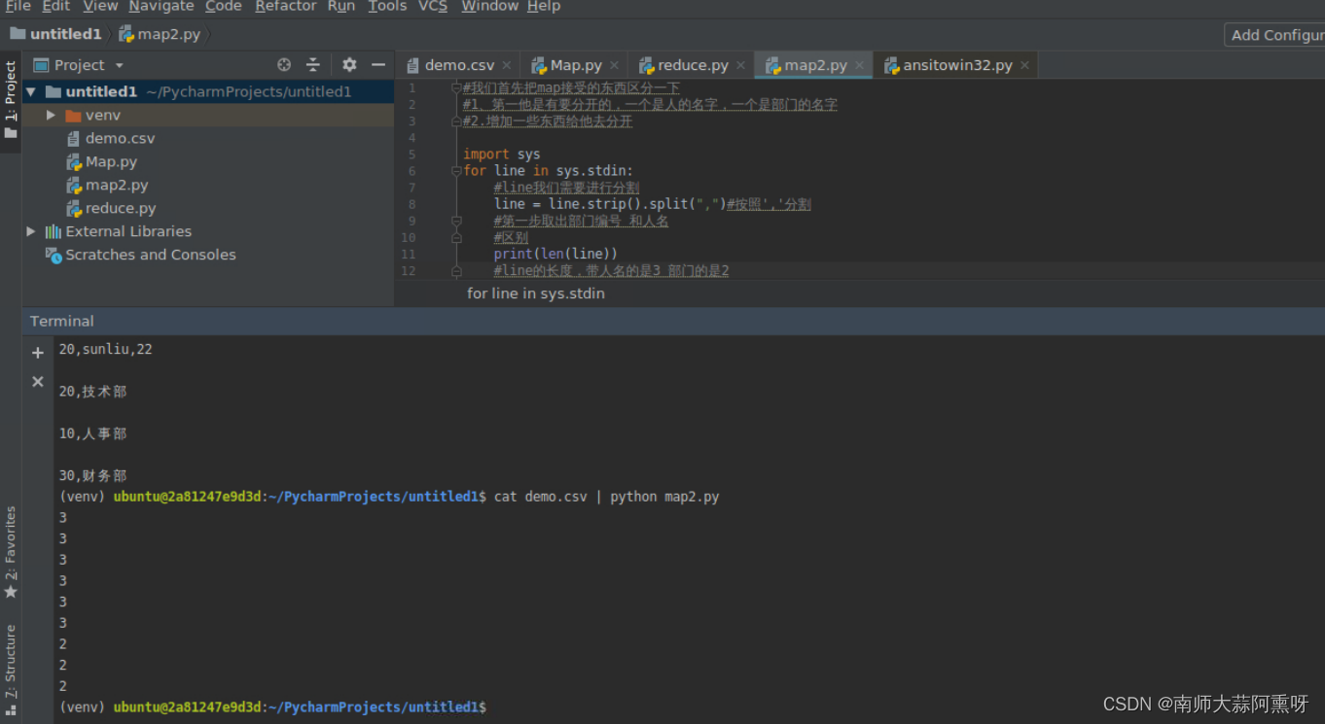Image resolution: width=1325 pixels, height=724 pixels.
Task: Open the Tools menu
Action: click(x=387, y=6)
